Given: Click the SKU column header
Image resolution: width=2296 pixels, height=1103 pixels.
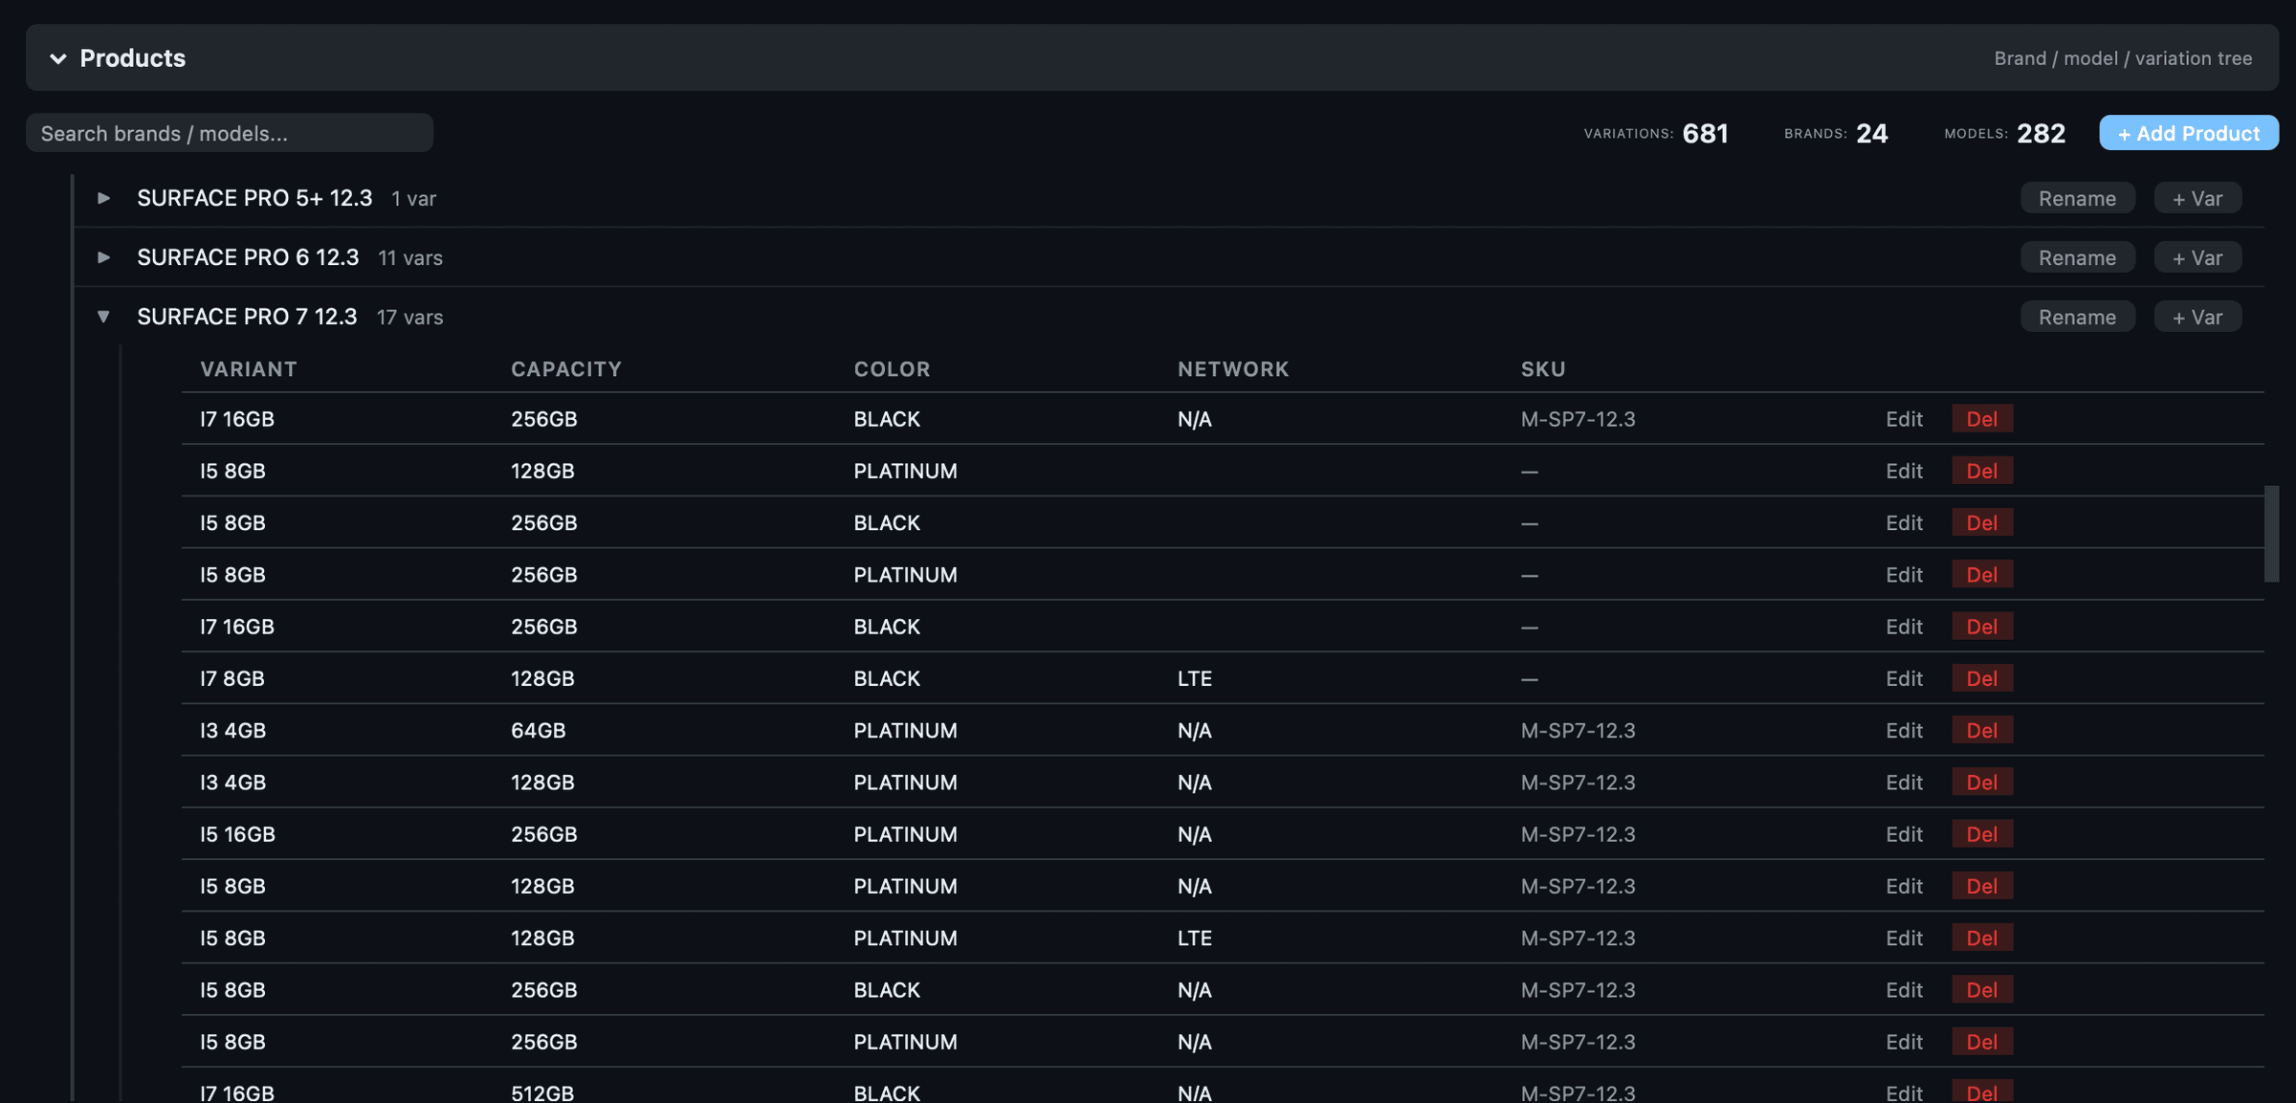Looking at the screenshot, I should click(1543, 369).
